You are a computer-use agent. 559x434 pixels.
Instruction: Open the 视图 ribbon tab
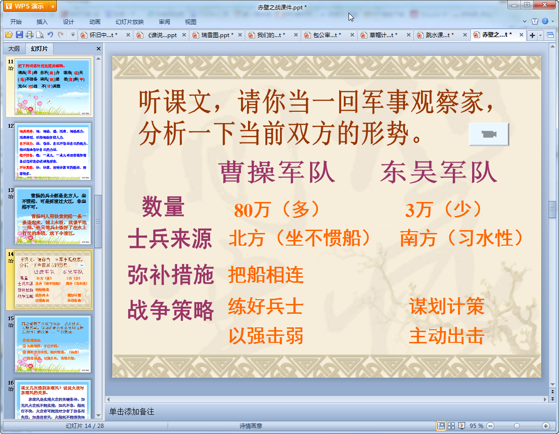tap(190, 22)
